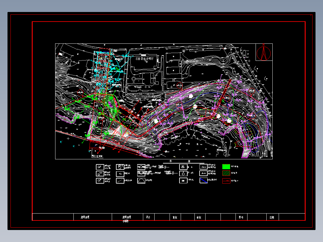Click the blue diagonal line legend symbol
Image resolution: width=323 pixels, height=242 pixels.
point(203,180)
